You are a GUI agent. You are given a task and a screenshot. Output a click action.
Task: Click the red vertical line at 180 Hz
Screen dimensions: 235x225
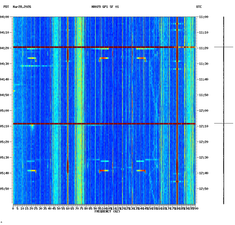pyautogui.click(x=177, y=104)
